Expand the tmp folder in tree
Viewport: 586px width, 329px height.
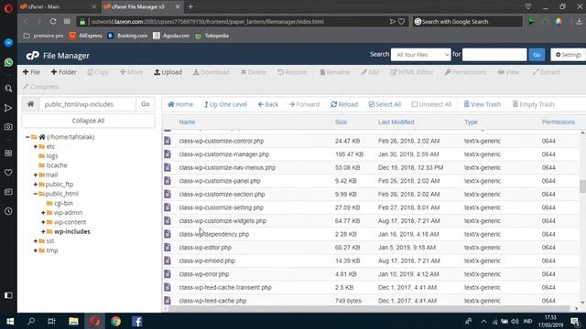36,250
